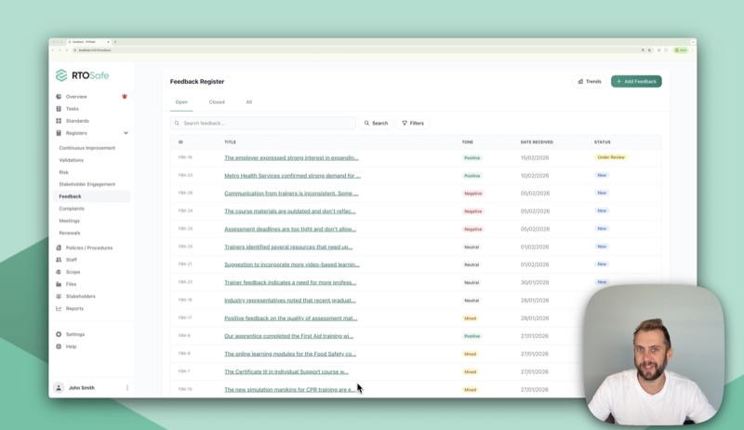Open Files using the folder icon

(x=59, y=284)
